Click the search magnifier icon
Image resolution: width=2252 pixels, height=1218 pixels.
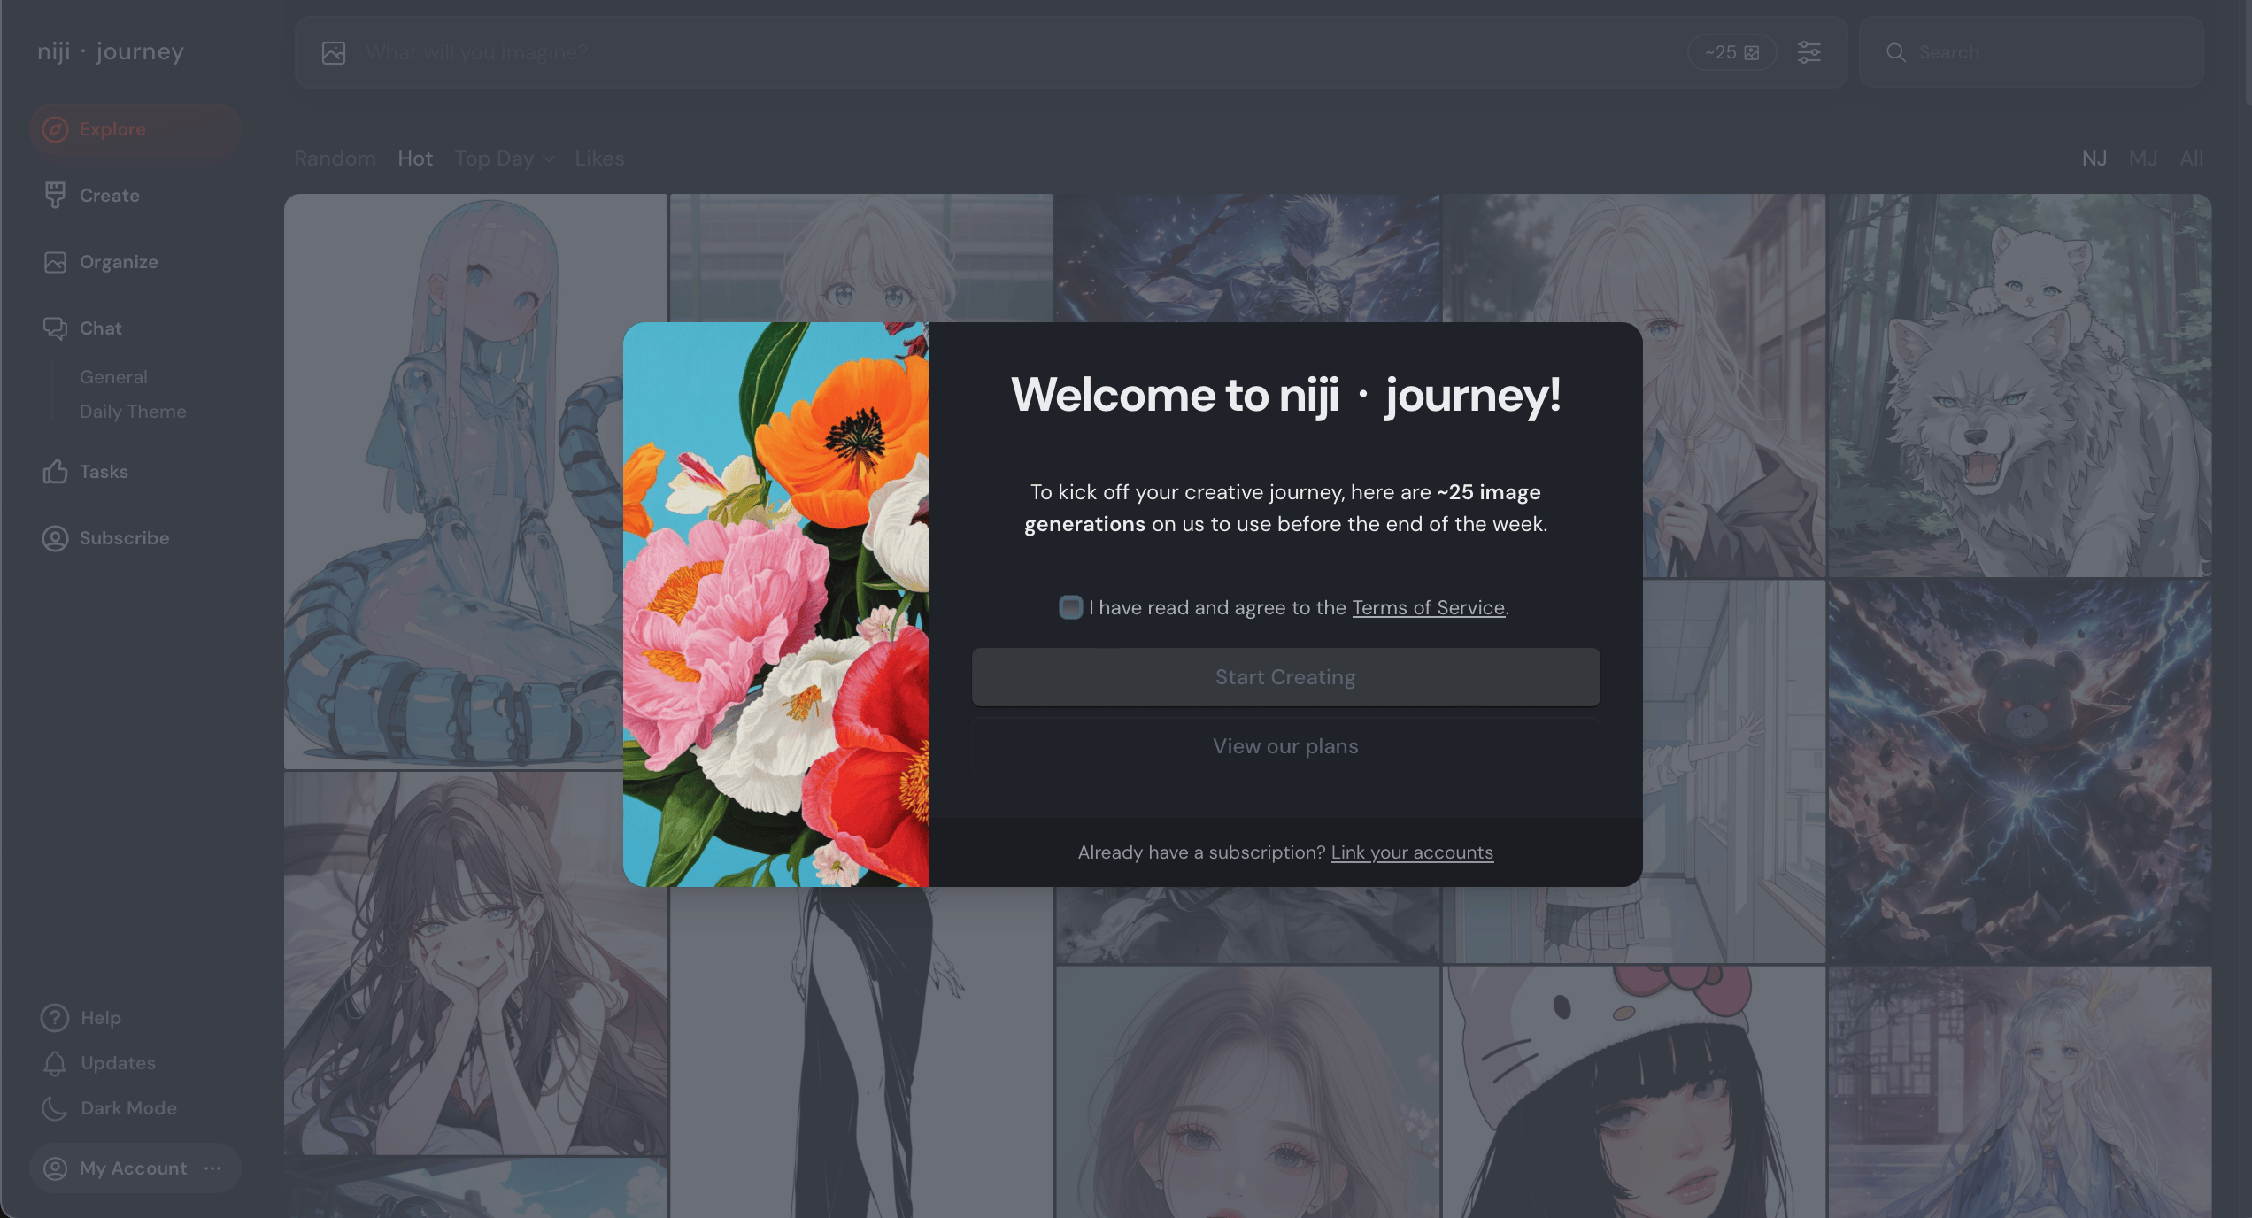coord(1896,52)
